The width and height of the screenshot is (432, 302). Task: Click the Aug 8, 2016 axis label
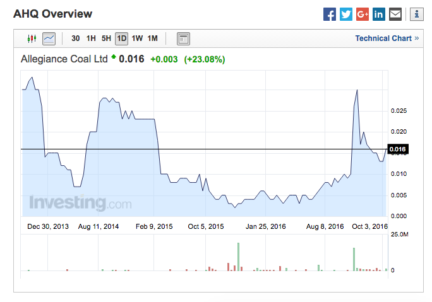(x=325, y=226)
